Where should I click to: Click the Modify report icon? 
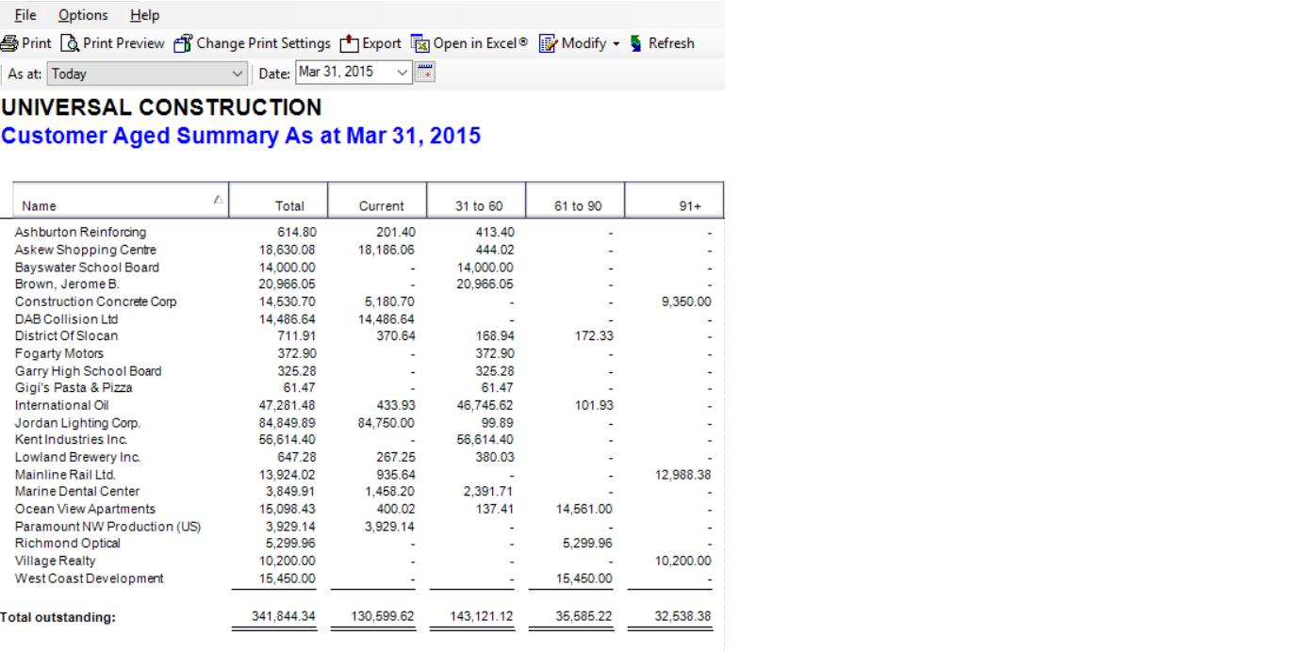(x=548, y=43)
